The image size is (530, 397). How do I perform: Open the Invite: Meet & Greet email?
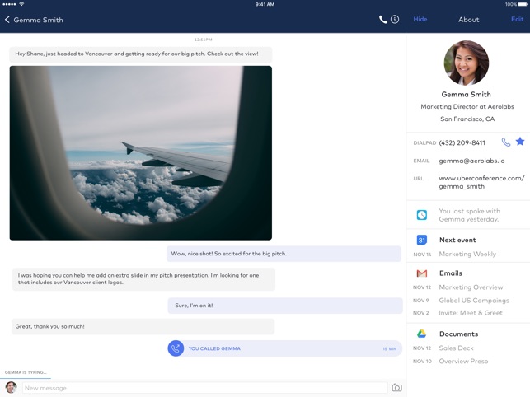coord(471,313)
